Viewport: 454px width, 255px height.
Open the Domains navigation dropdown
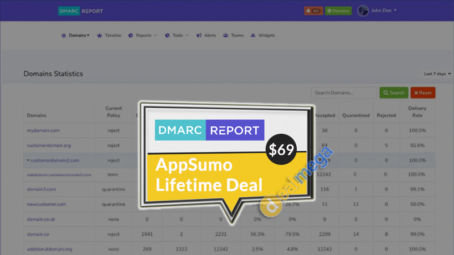pyautogui.click(x=79, y=35)
